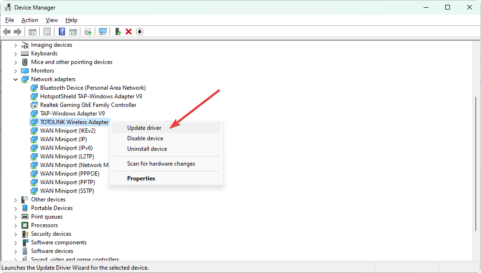Screen dimensions: 481x273
Task: Click the Monitors category display icon
Action: point(25,71)
